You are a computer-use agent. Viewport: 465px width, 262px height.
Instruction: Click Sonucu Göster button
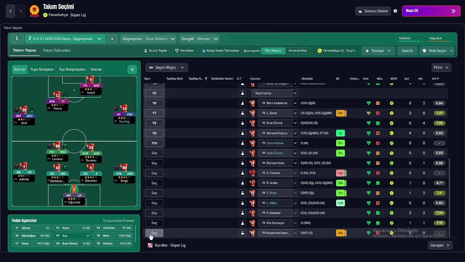point(373,11)
